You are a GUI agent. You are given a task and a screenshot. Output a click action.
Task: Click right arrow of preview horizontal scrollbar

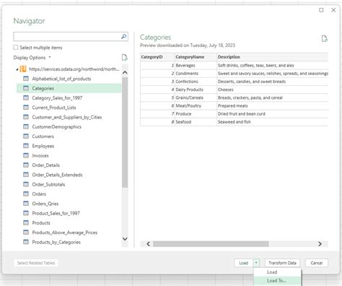pyautogui.click(x=320, y=244)
